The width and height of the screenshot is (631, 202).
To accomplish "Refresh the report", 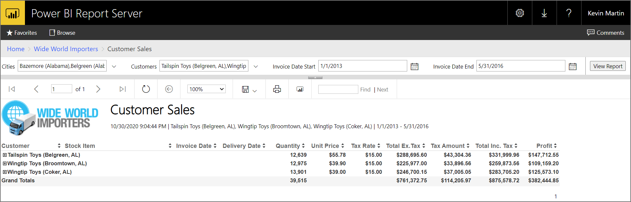I will click(146, 89).
